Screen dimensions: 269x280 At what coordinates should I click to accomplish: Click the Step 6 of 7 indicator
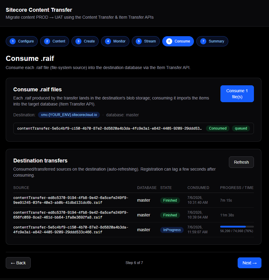pos(134,263)
